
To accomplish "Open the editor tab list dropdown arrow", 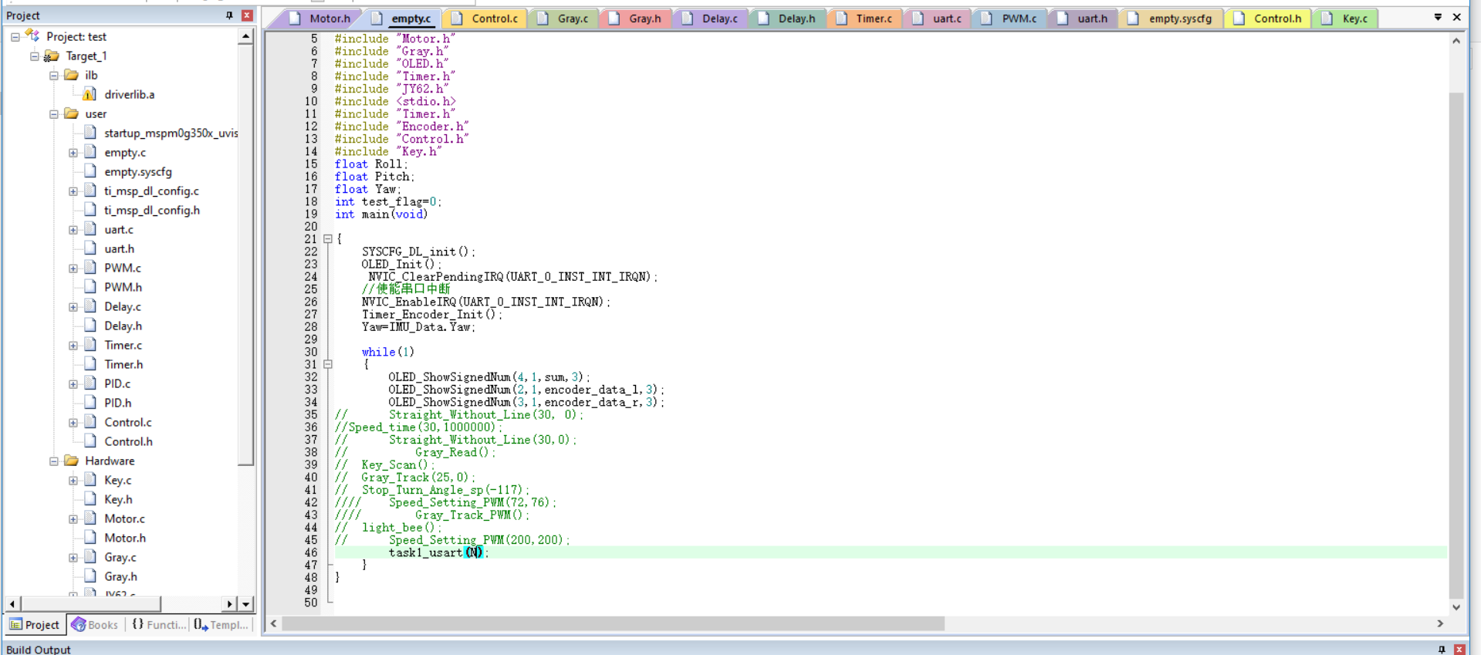I will [x=1438, y=17].
